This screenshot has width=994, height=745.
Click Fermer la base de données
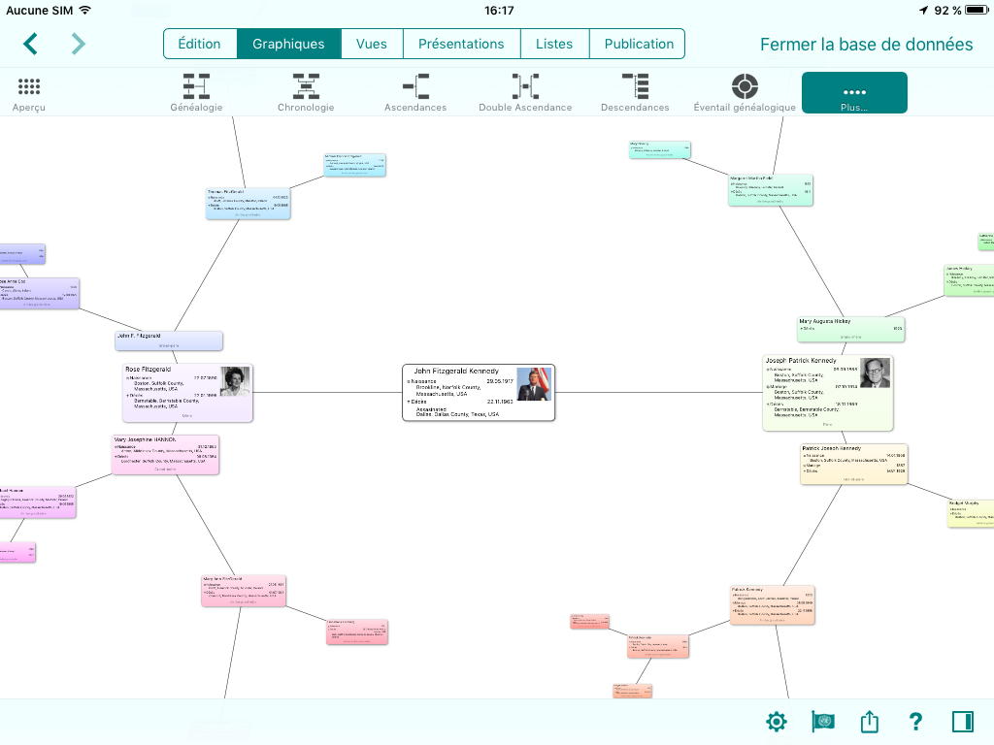(x=866, y=45)
